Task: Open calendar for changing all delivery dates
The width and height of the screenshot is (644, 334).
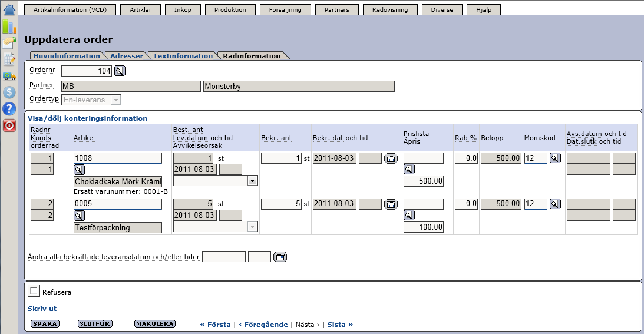Action: [280, 257]
